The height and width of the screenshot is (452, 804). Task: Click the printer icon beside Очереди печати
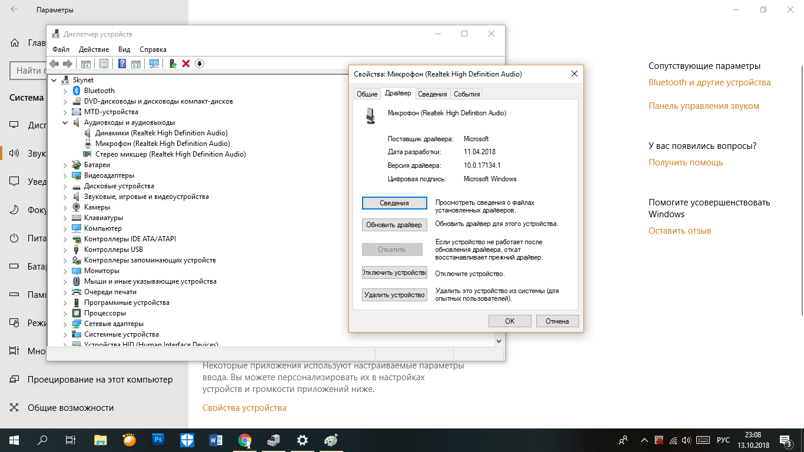tap(76, 292)
